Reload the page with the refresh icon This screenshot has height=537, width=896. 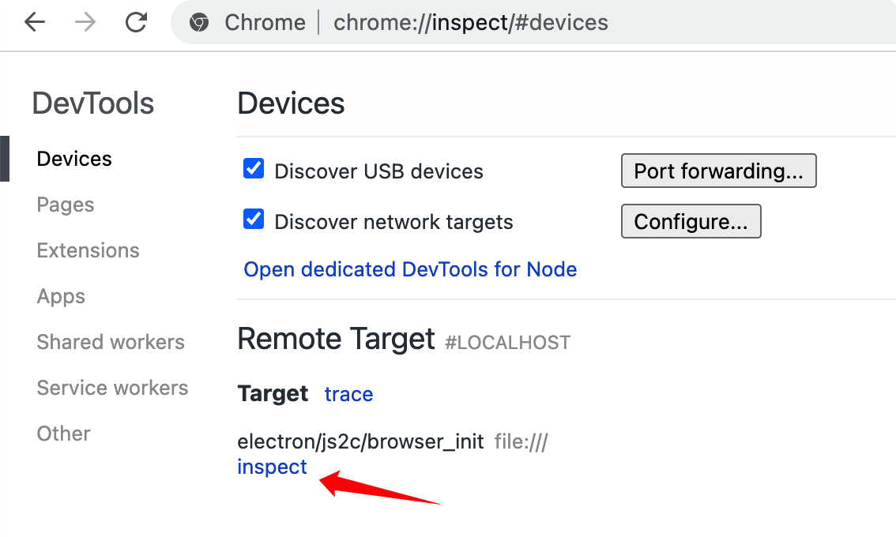pyautogui.click(x=136, y=22)
